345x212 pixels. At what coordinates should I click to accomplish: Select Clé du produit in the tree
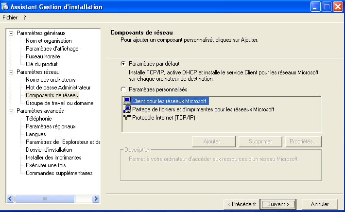pyautogui.click(x=42, y=64)
